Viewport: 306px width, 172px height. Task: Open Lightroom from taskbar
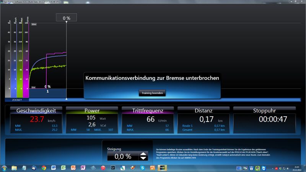(113, 168)
